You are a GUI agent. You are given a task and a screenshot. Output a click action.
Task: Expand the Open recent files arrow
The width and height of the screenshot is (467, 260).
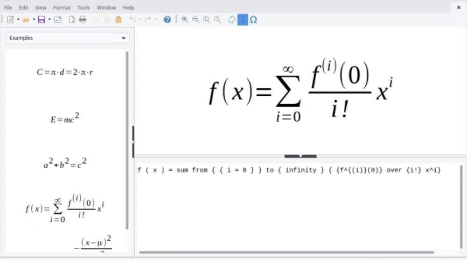coord(34,20)
